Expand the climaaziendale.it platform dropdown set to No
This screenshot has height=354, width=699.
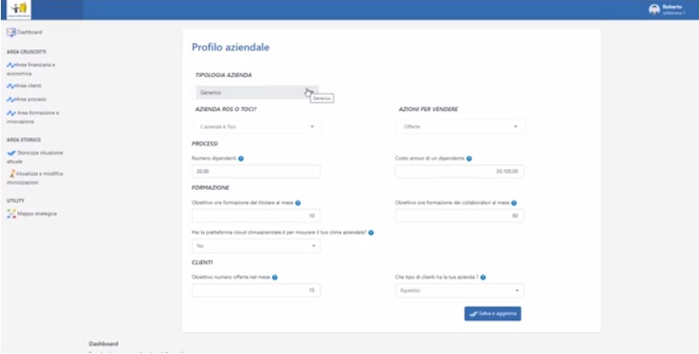(x=256, y=246)
